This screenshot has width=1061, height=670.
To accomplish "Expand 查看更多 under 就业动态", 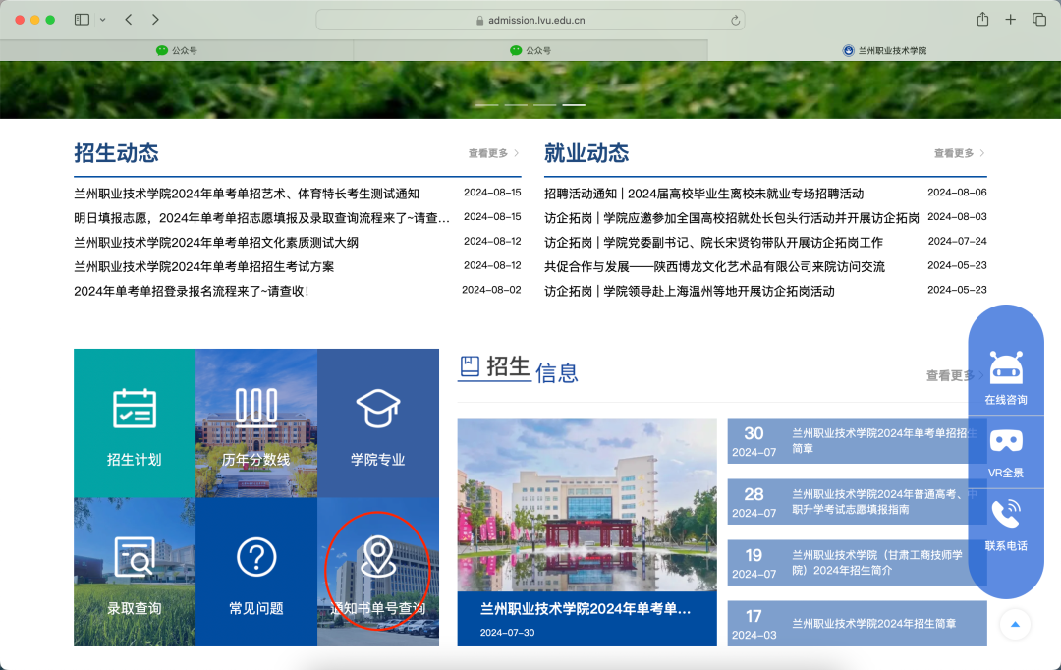I will (x=960, y=153).
